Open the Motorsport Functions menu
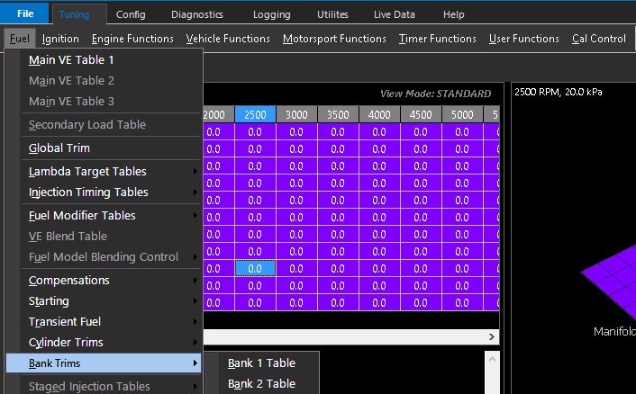Viewport: 636px width, 394px height. click(x=334, y=39)
